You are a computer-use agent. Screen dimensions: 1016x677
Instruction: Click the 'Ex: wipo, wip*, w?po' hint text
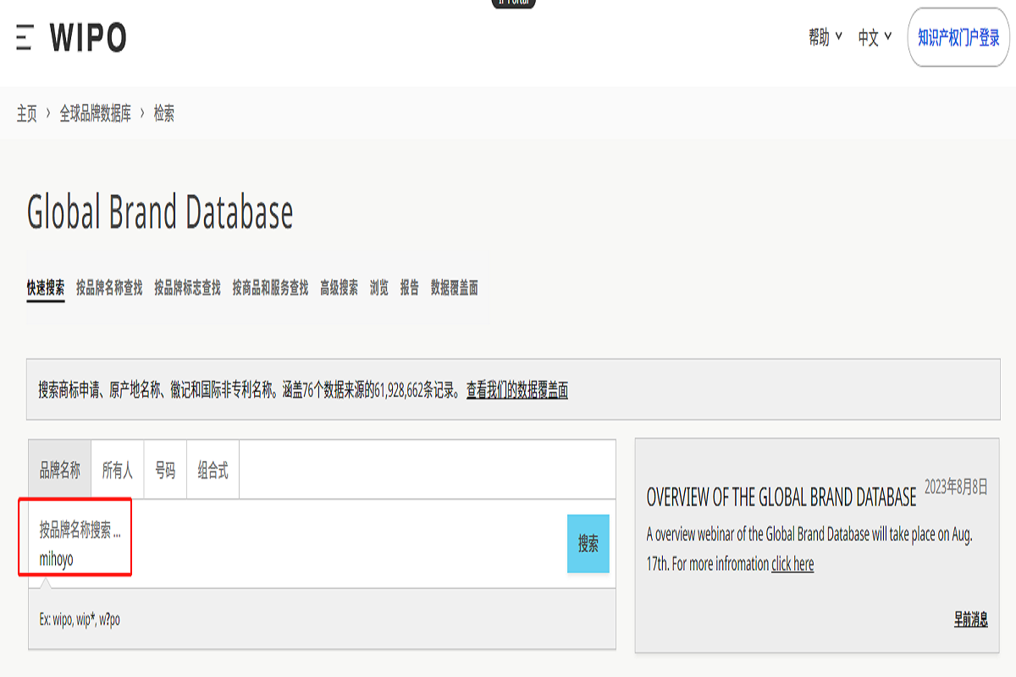80,619
